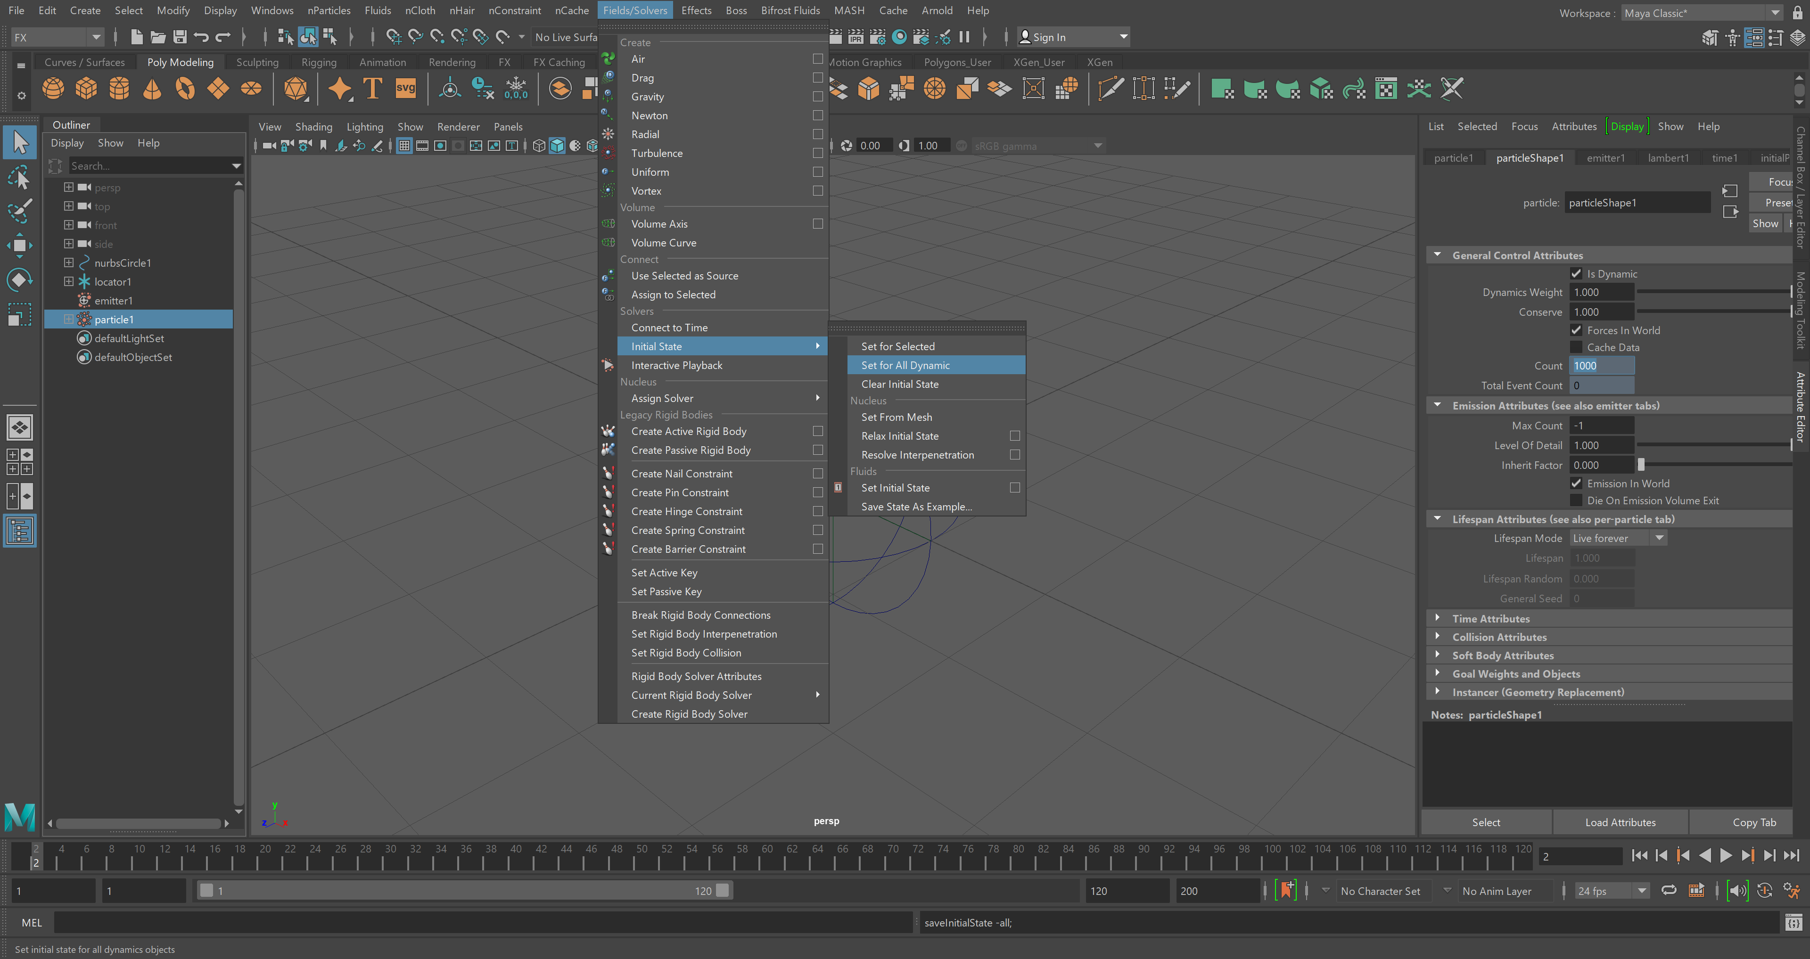1810x959 pixels.
Task: Uncheck the Is Dynamic checkbox
Action: [x=1576, y=273]
